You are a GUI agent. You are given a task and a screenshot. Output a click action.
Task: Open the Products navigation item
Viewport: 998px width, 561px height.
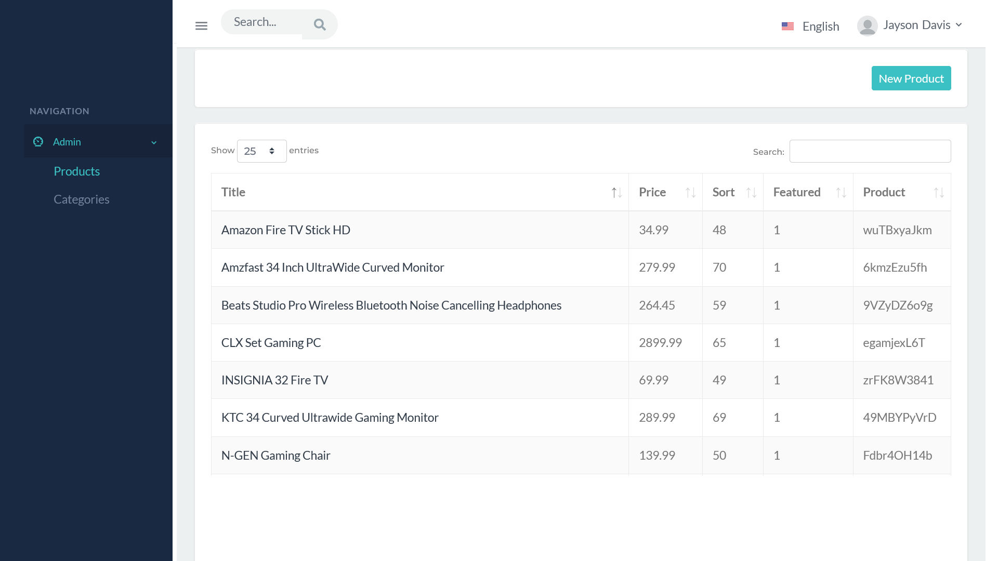click(x=77, y=171)
